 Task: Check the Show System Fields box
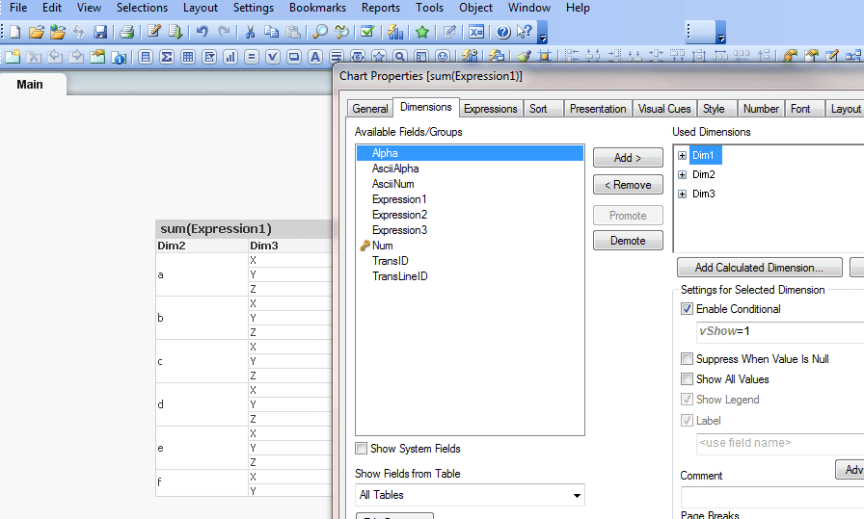(x=361, y=449)
